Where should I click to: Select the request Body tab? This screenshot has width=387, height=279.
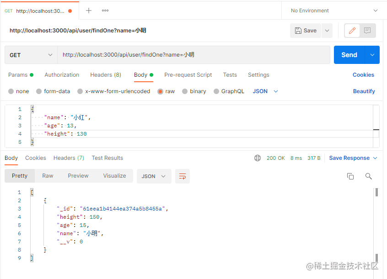(144, 75)
